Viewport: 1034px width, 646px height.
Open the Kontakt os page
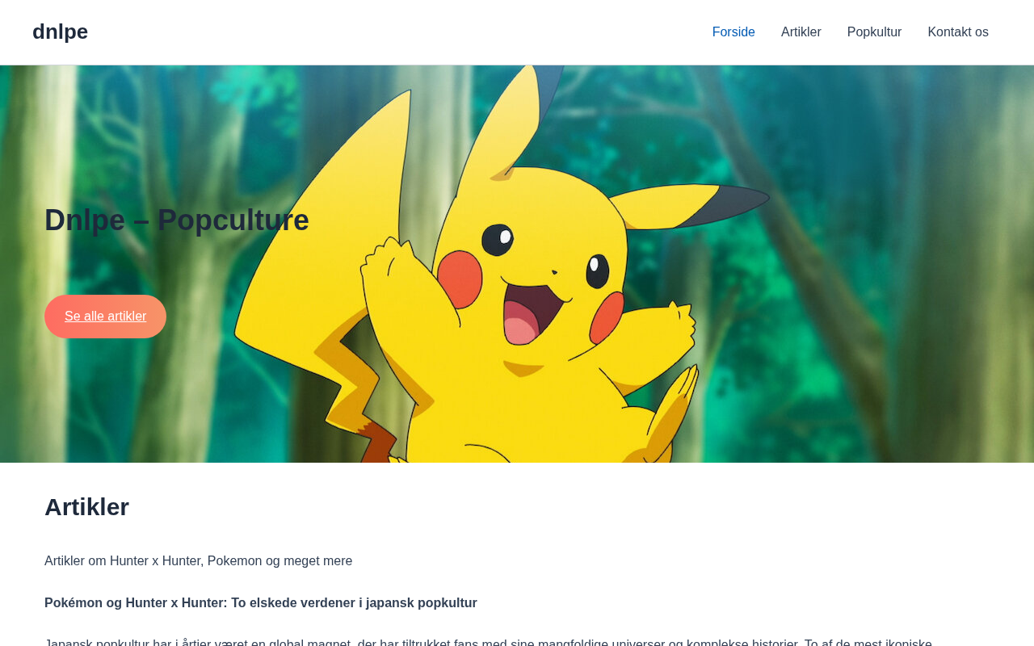(958, 32)
